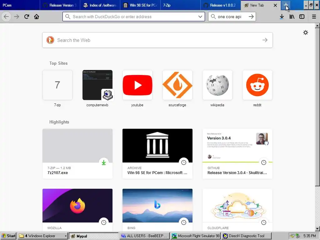Click the DuckDuckGo logo in search field
This screenshot has width=320, height=240.
click(x=50, y=40)
